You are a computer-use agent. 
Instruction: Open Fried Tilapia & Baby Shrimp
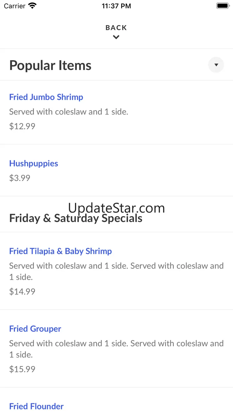pos(60,251)
